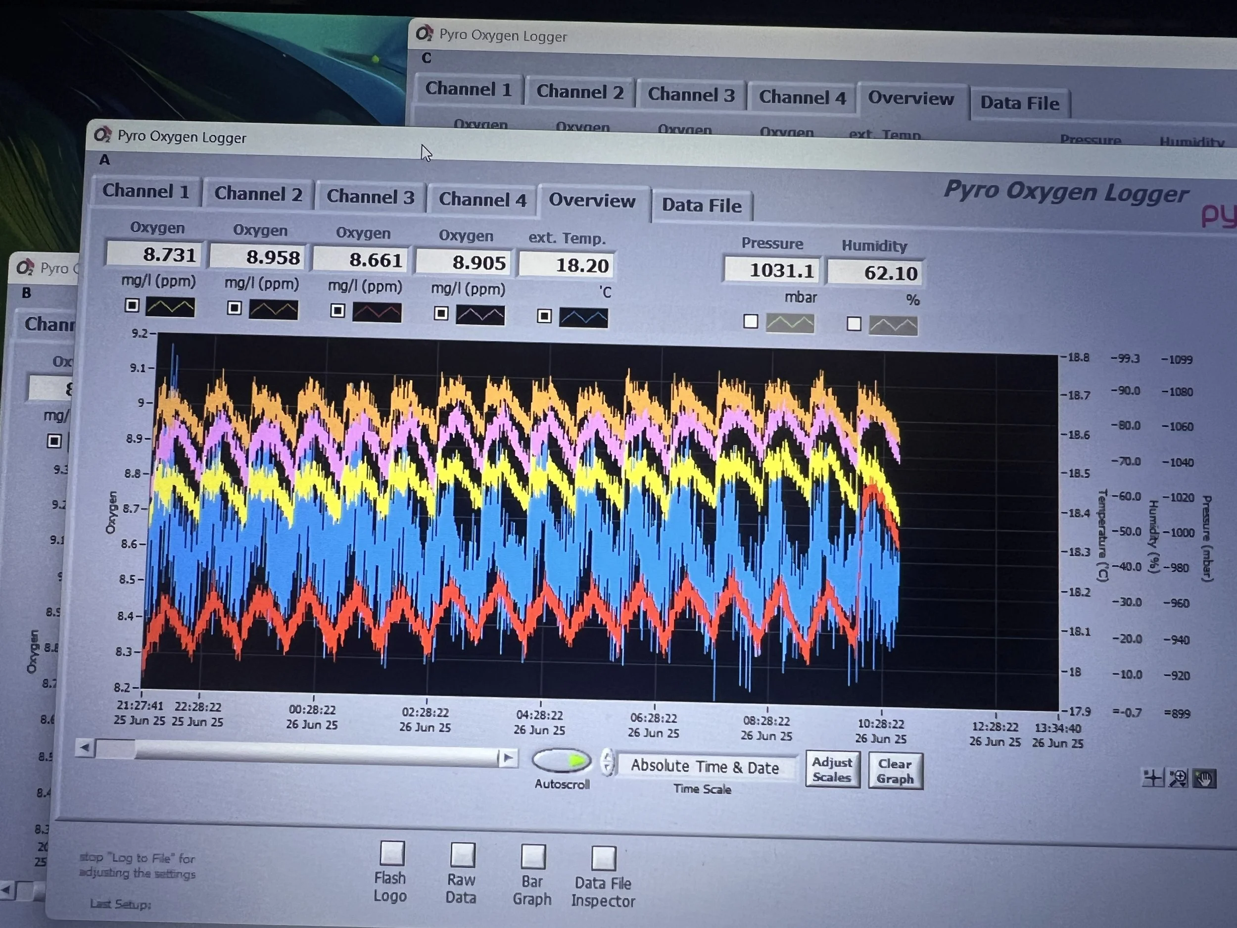Click the "Pyro Oxygen Logger" title of window C

pyautogui.click(x=503, y=36)
